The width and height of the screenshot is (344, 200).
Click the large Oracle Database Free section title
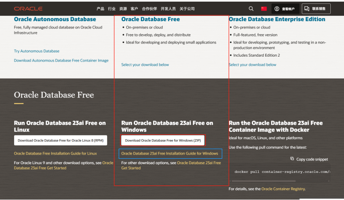click(x=54, y=95)
